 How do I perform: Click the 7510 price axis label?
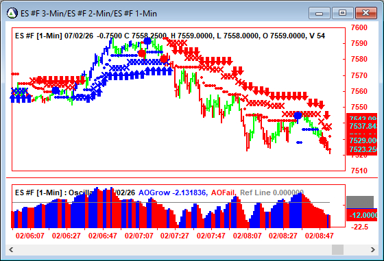point(359,171)
